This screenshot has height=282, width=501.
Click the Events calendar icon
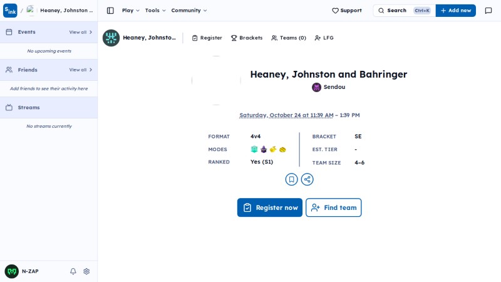[9, 32]
